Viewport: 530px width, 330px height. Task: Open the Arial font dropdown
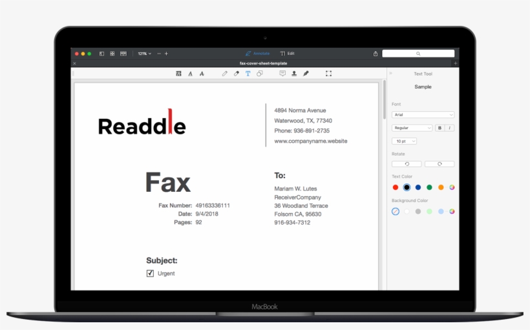click(423, 115)
